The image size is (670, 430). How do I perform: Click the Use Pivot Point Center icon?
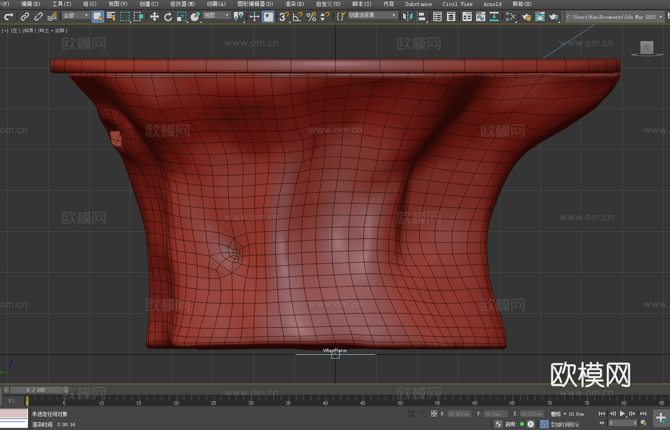pyautogui.click(x=239, y=16)
